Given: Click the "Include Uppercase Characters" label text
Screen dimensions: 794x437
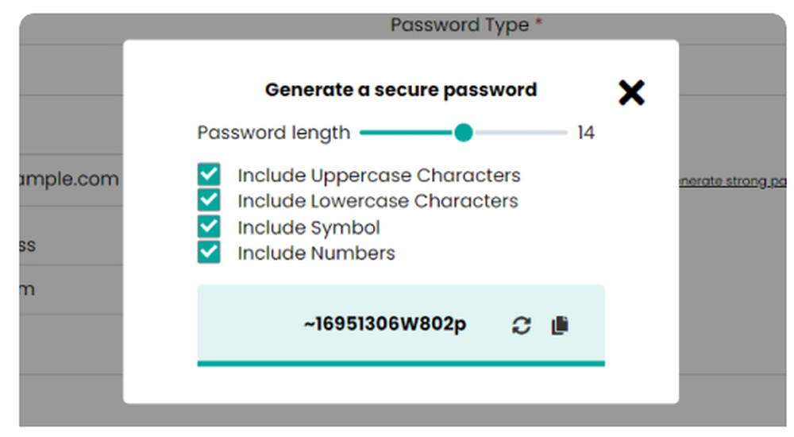Looking at the screenshot, I should (x=379, y=175).
